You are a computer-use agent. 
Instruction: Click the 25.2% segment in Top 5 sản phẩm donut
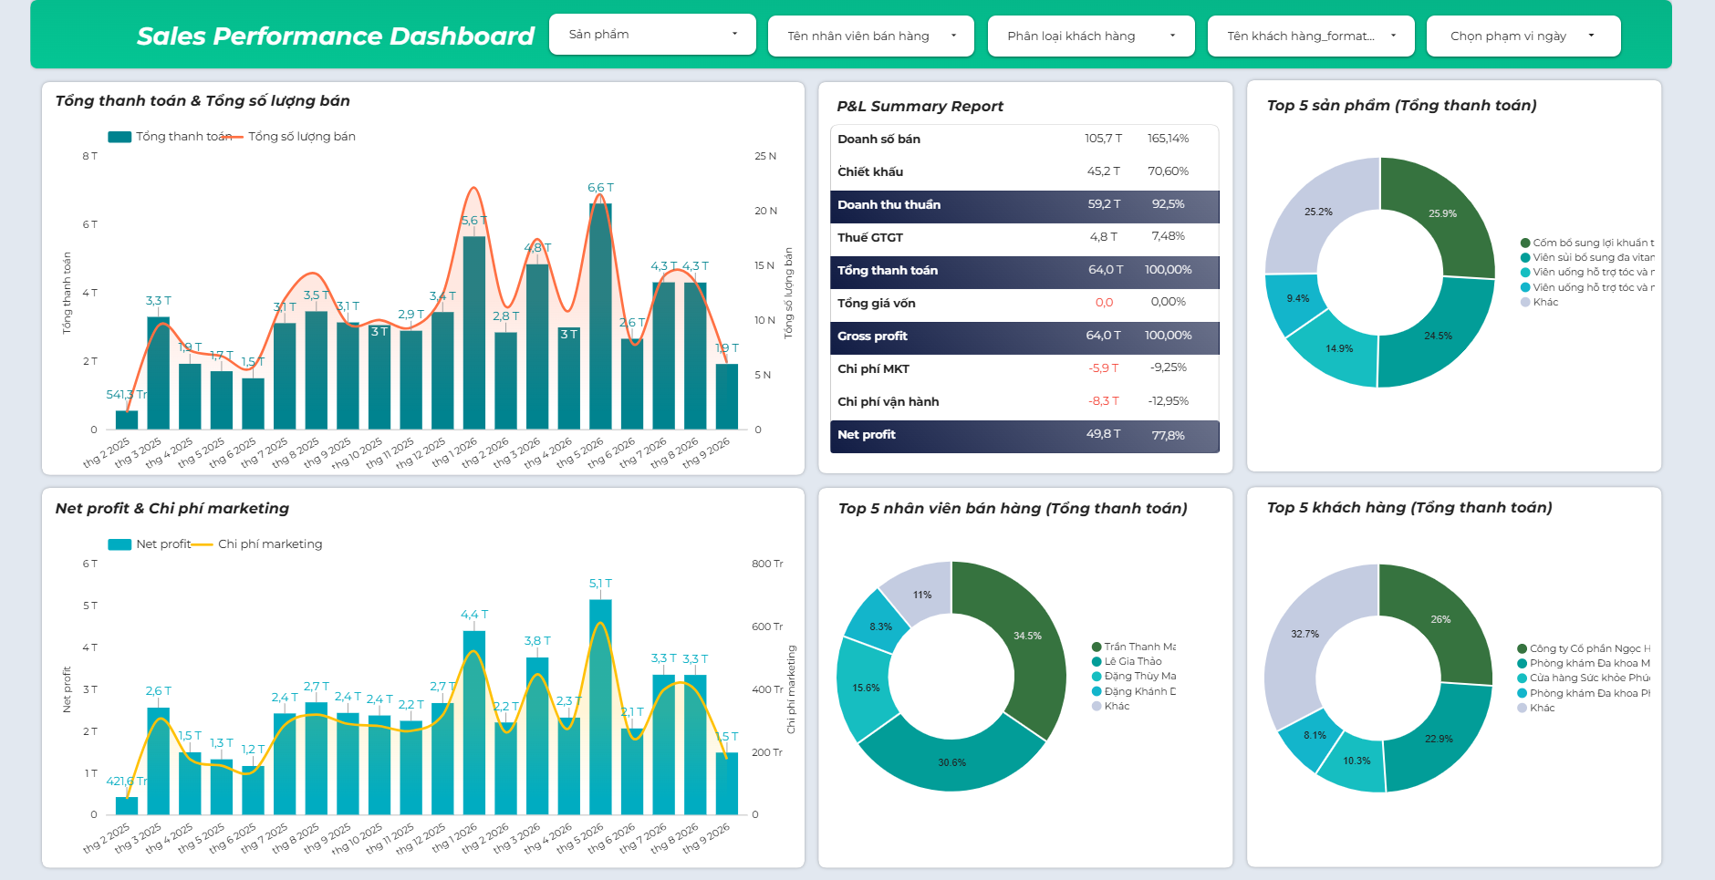1318,212
